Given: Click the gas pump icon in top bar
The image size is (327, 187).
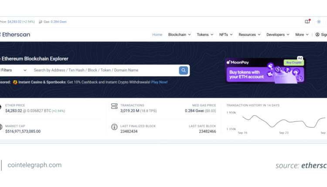Looking at the screenshot, I should (x=41, y=21).
